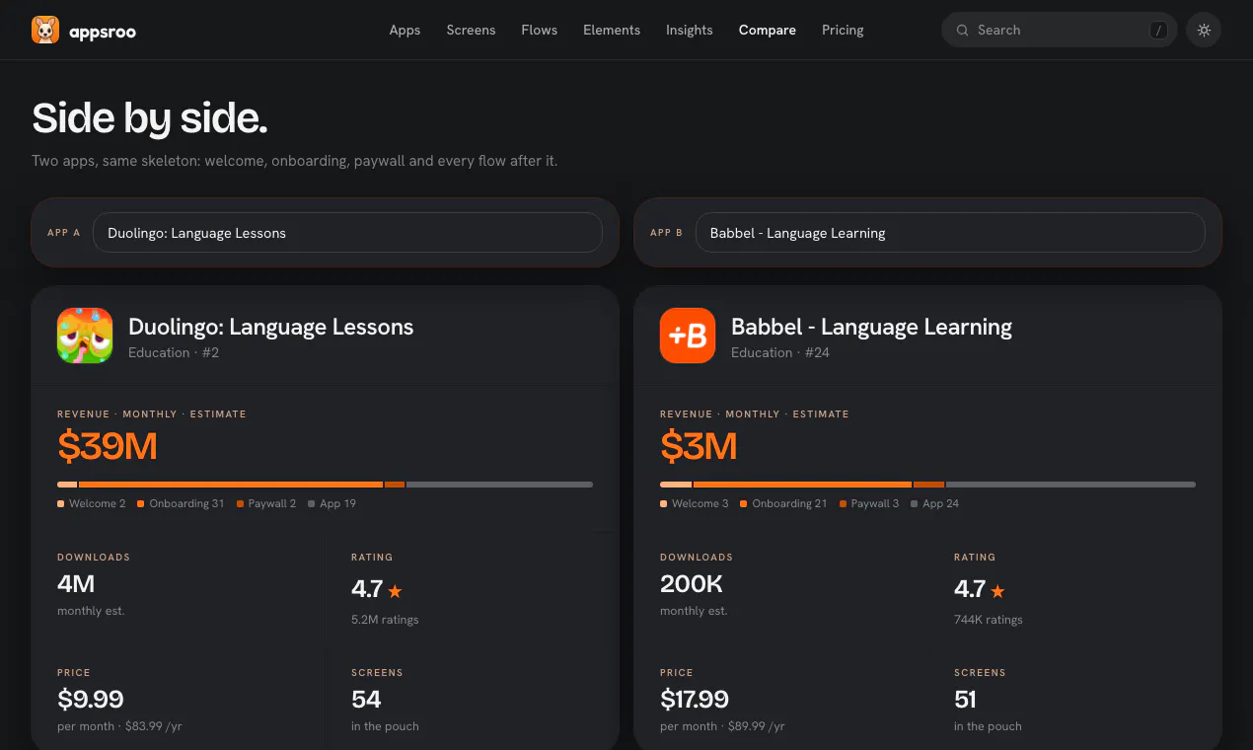Click the App B field with Babbel
Image resolution: width=1253 pixels, height=750 pixels.
point(950,233)
